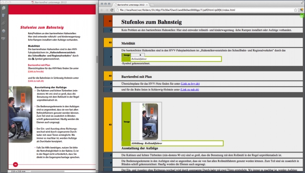Image resolution: width=305 pixels, height=173 pixels.
Task: Focus the browser address bar
Action: pos(204,10)
